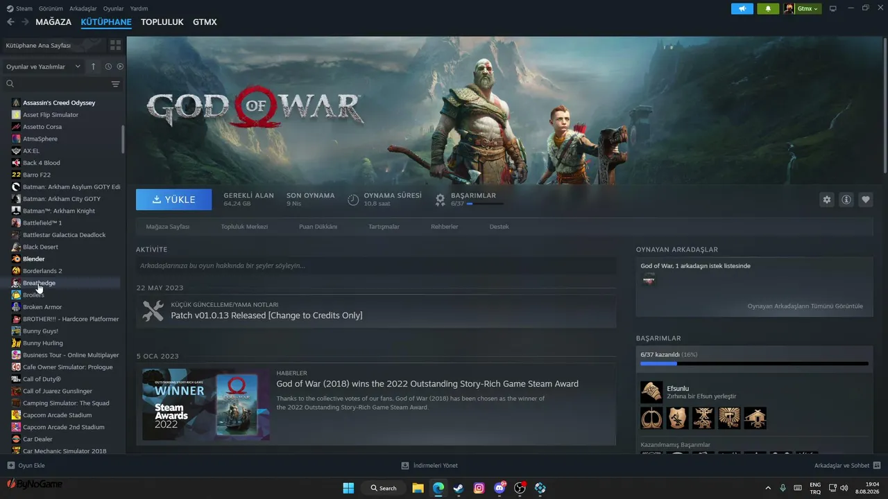Go forward with the right arrow
Viewport: 888px width, 499px height.
pos(26,22)
